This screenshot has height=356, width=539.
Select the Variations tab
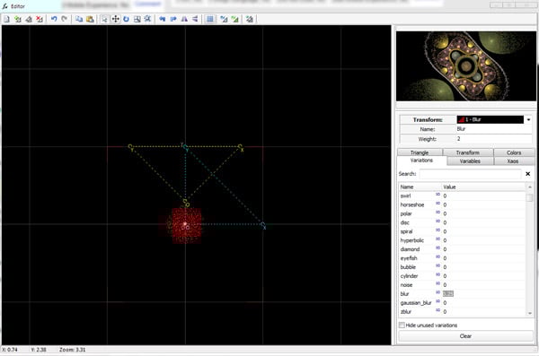421,161
